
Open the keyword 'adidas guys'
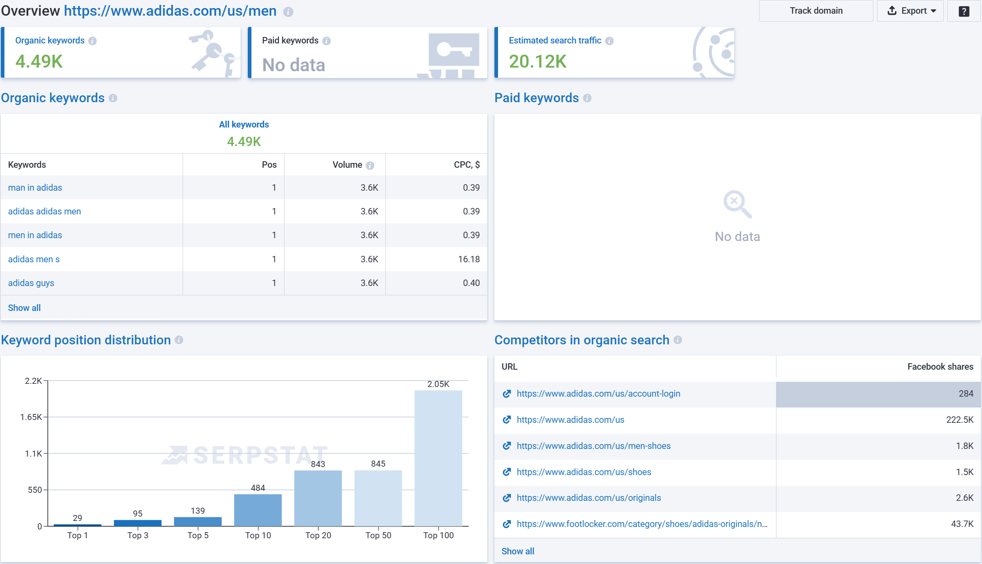[31, 283]
